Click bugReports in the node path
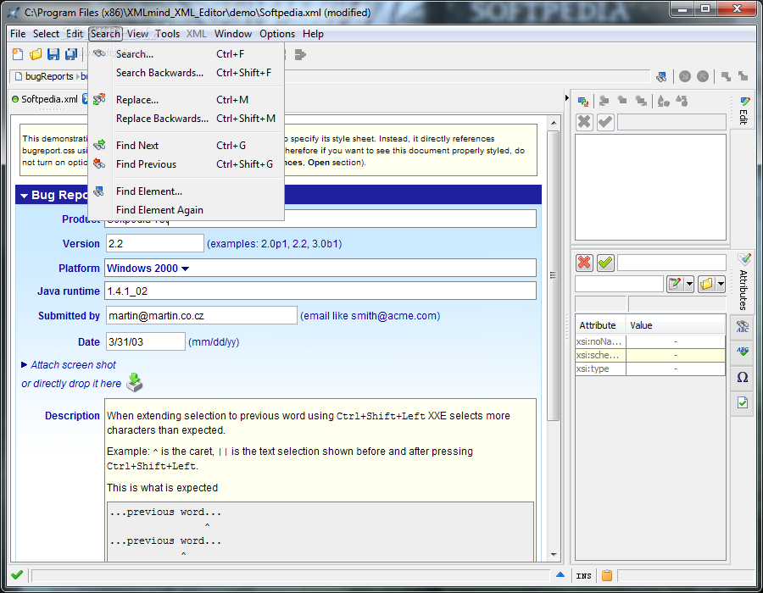Viewport: 763px width, 593px height. coord(48,76)
